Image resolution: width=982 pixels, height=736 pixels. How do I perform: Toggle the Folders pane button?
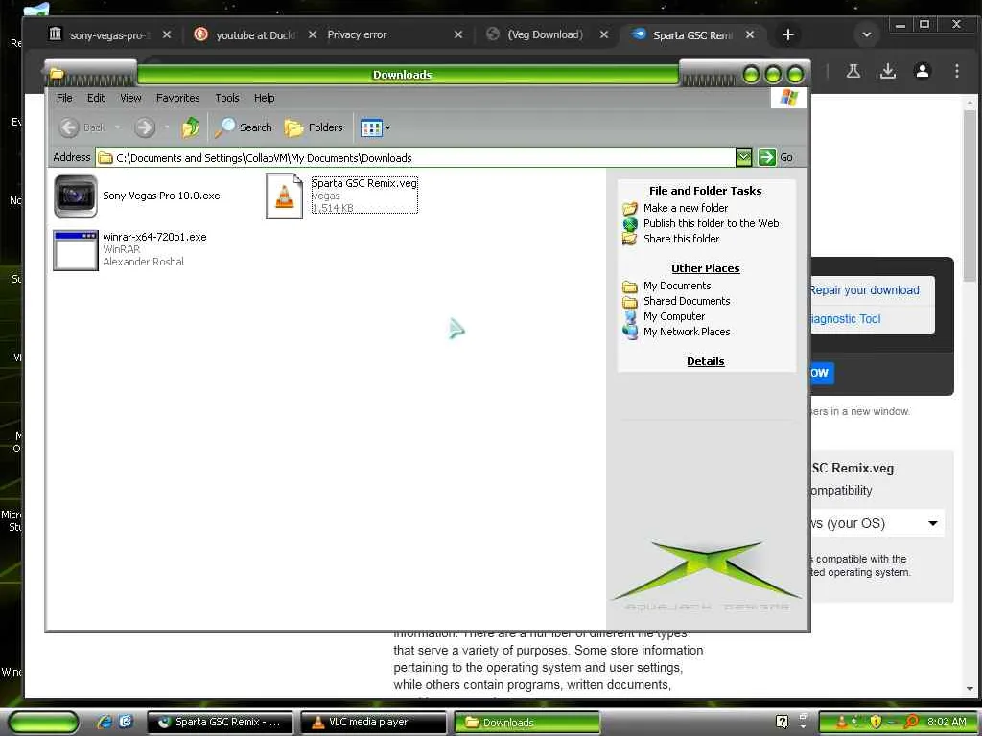[x=314, y=127]
